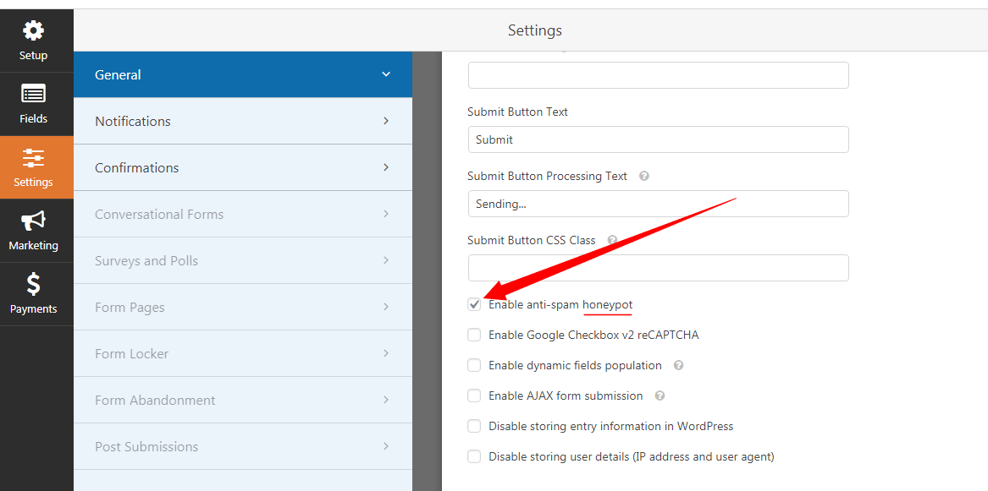Click help icon for dynamic fields population

tap(678, 366)
